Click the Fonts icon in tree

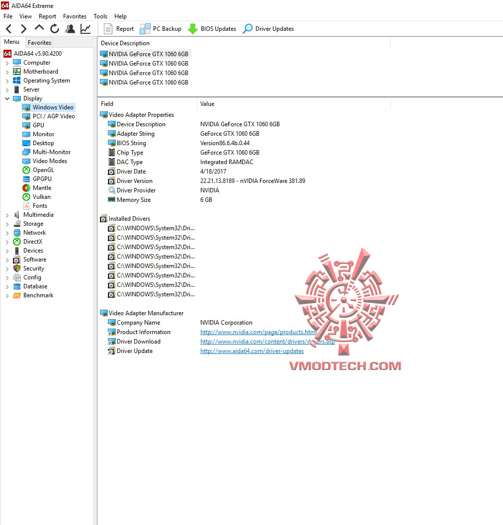[26, 206]
